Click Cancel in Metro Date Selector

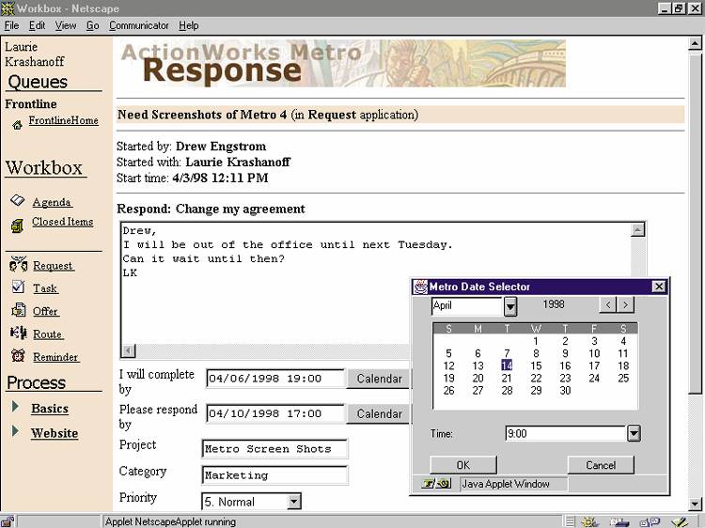tap(601, 465)
